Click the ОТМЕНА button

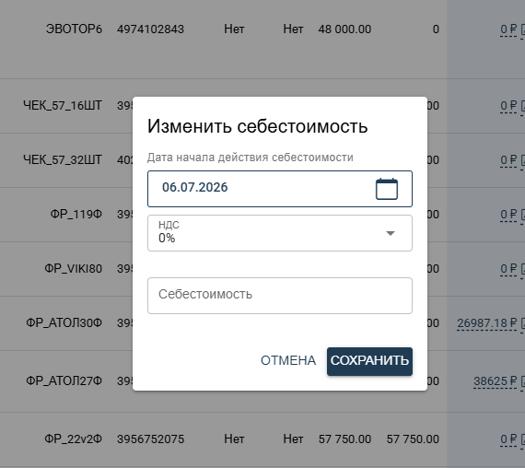288,360
